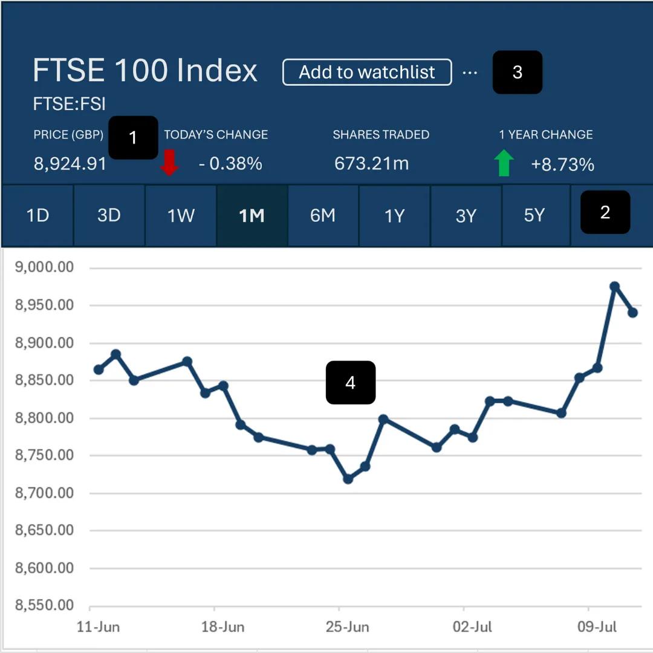Click the 673.21m shares traded value
This screenshot has height=653, width=653.
click(371, 164)
